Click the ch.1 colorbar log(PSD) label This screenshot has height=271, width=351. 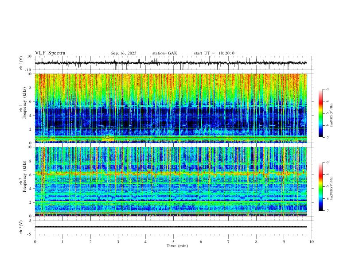pos(331,116)
